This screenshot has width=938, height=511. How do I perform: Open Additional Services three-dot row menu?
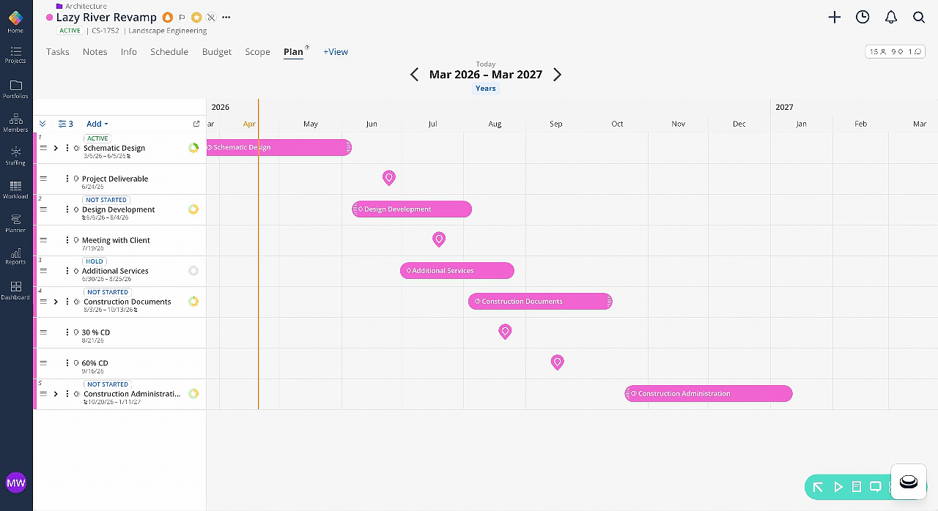click(67, 271)
